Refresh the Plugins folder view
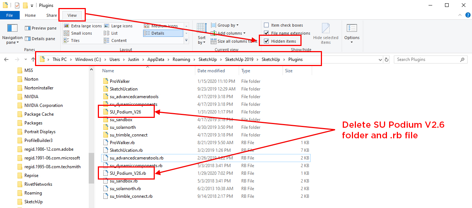 click(x=387, y=59)
